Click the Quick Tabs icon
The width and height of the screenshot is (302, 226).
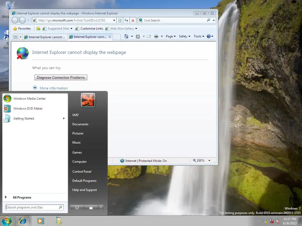(x=16, y=37)
